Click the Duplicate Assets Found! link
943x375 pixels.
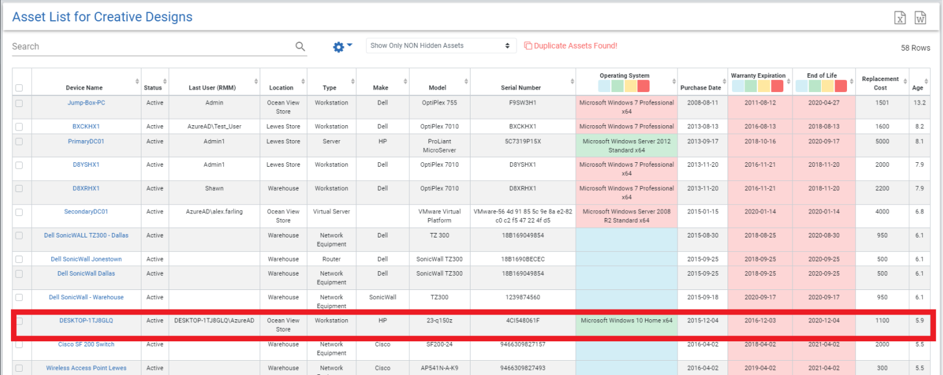coord(570,46)
